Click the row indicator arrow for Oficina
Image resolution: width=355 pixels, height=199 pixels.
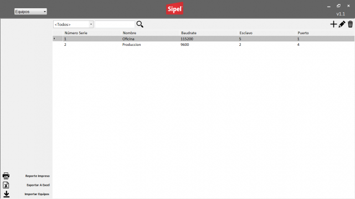coord(54,39)
